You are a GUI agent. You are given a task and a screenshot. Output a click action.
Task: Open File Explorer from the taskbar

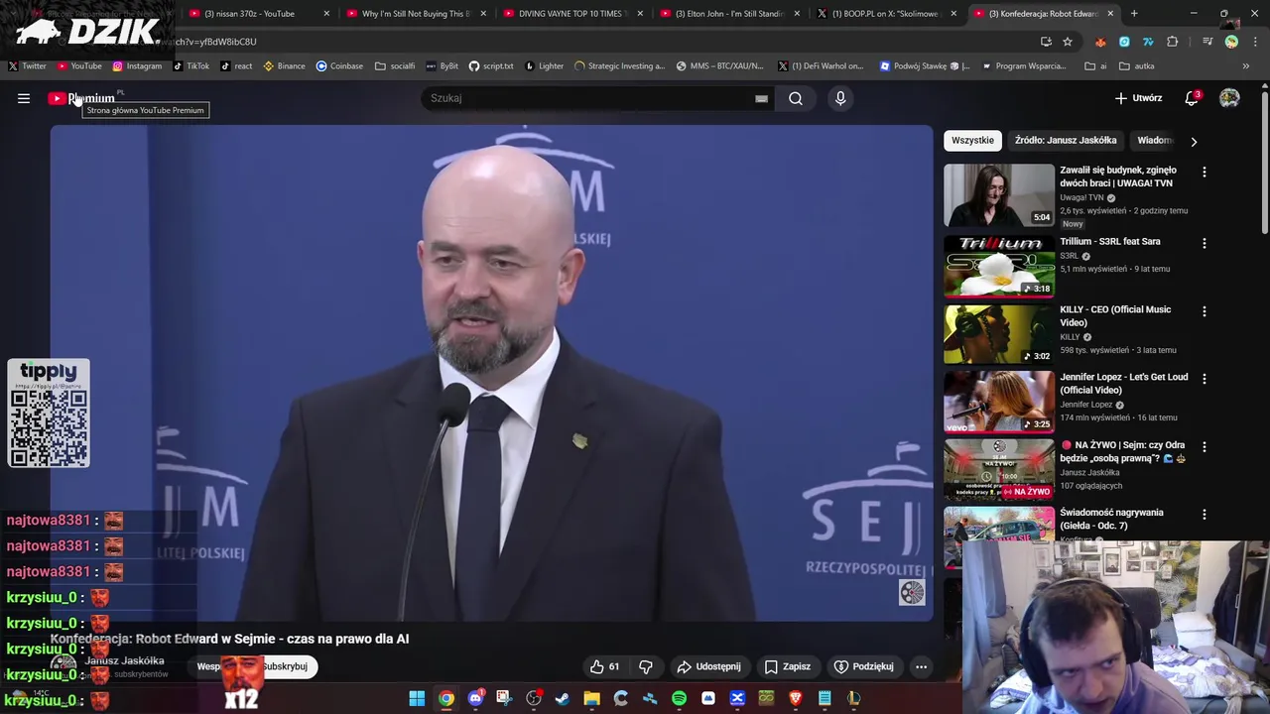591,698
